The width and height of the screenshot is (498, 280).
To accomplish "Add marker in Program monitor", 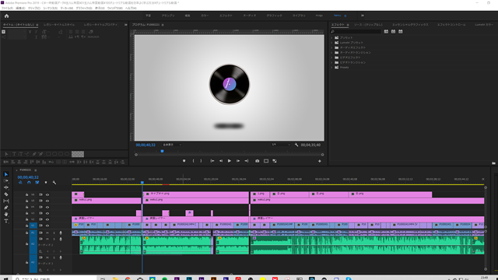I will (184, 161).
